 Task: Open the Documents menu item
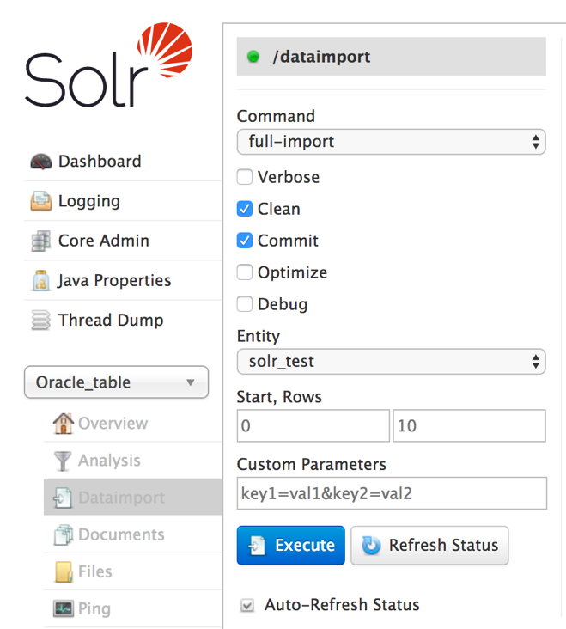coord(121,534)
